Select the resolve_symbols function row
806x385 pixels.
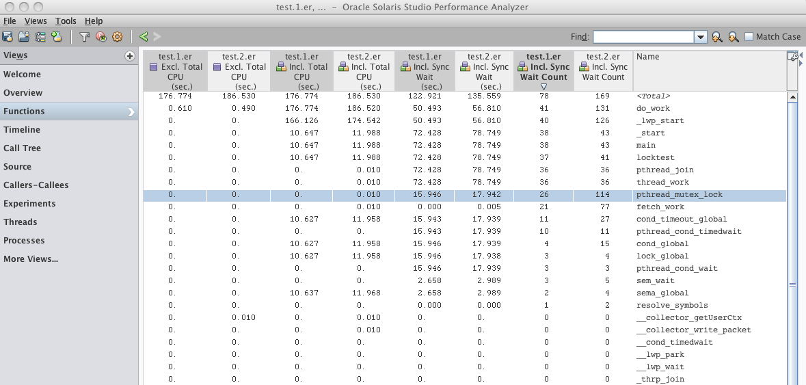(465, 305)
